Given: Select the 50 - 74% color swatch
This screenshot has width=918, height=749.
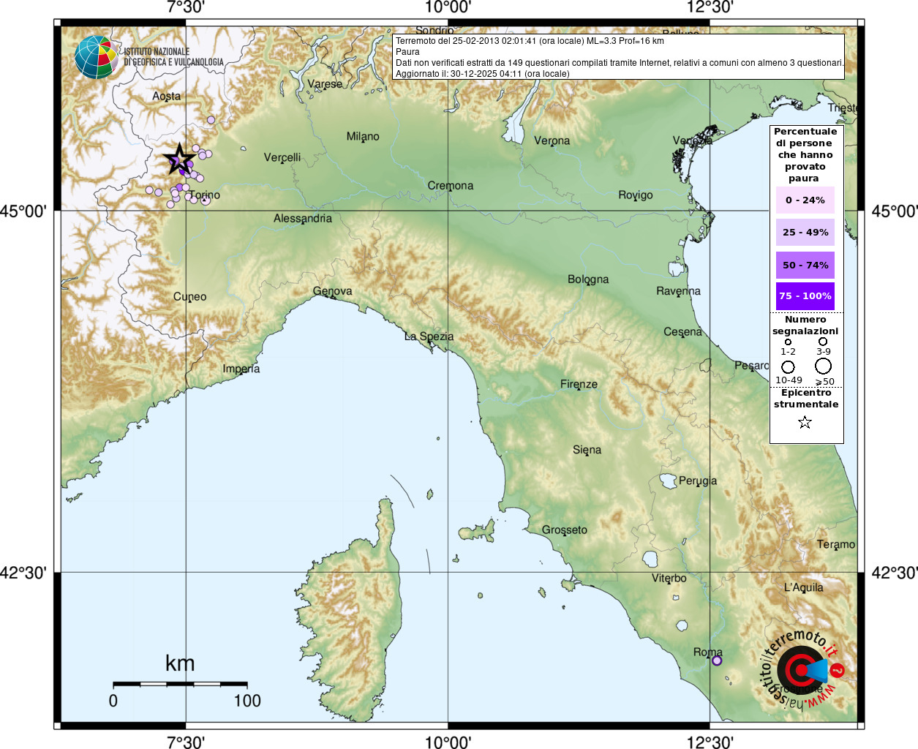Looking at the screenshot, I should coord(805,265).
